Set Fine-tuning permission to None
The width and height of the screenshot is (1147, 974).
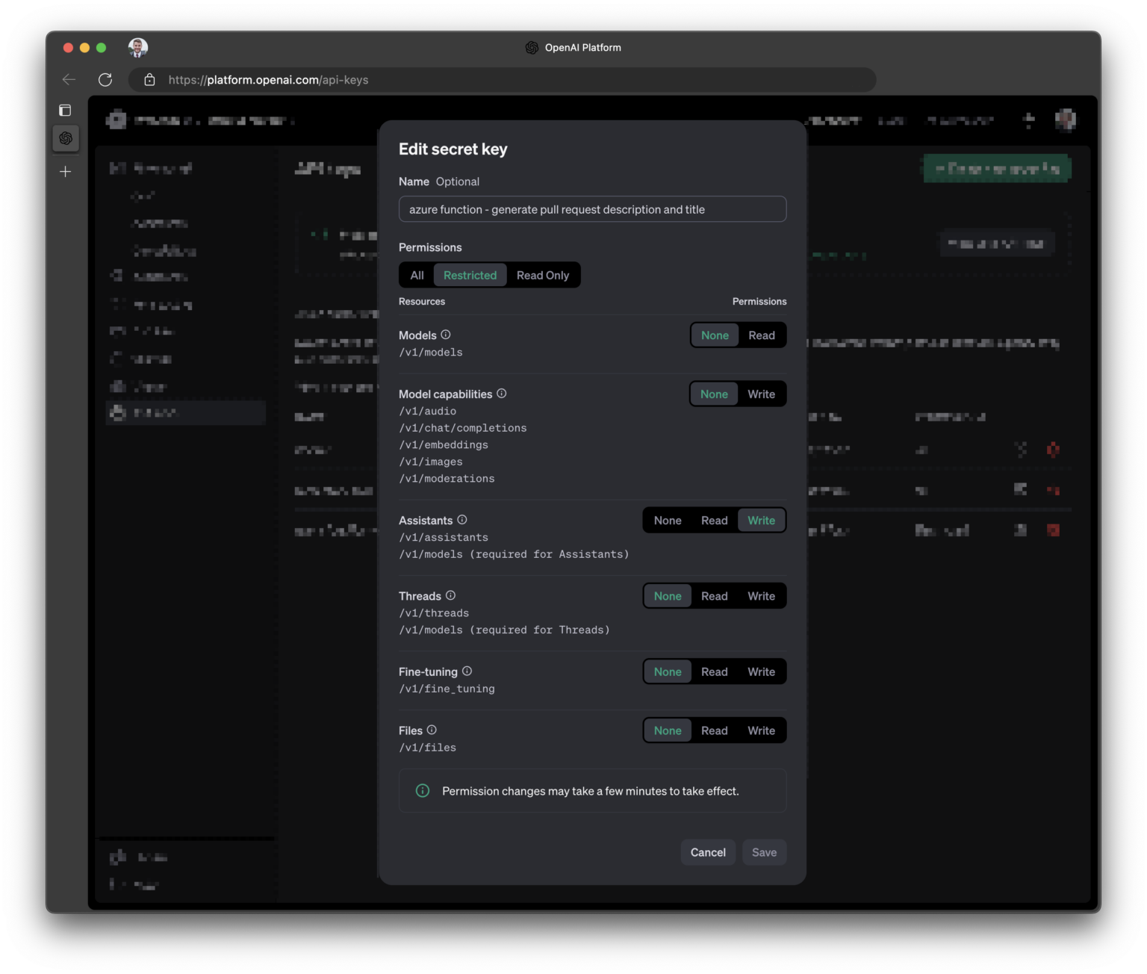[x=668, y=671]
